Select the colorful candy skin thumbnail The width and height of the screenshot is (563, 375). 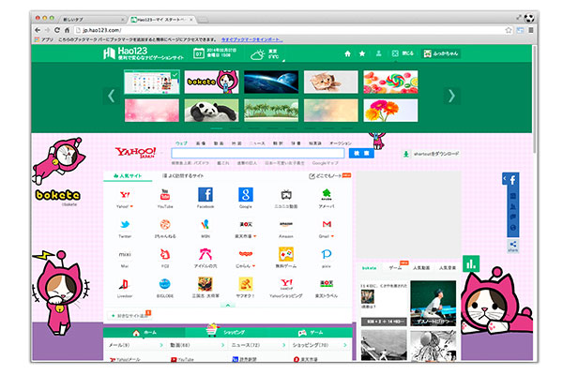click(390, 82)
